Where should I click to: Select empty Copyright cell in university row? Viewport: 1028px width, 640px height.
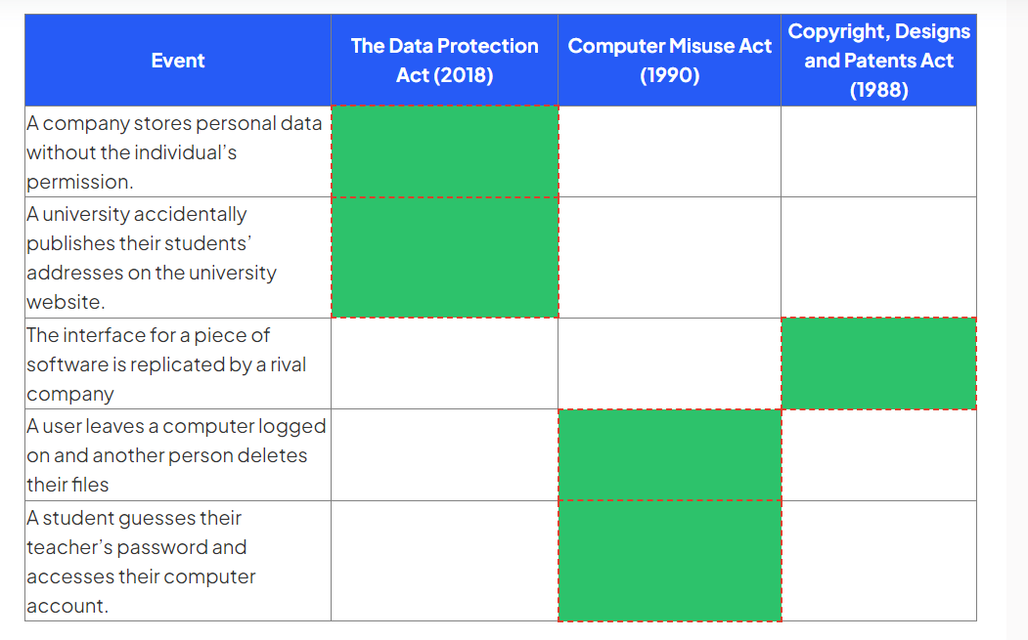pos(878,258)
